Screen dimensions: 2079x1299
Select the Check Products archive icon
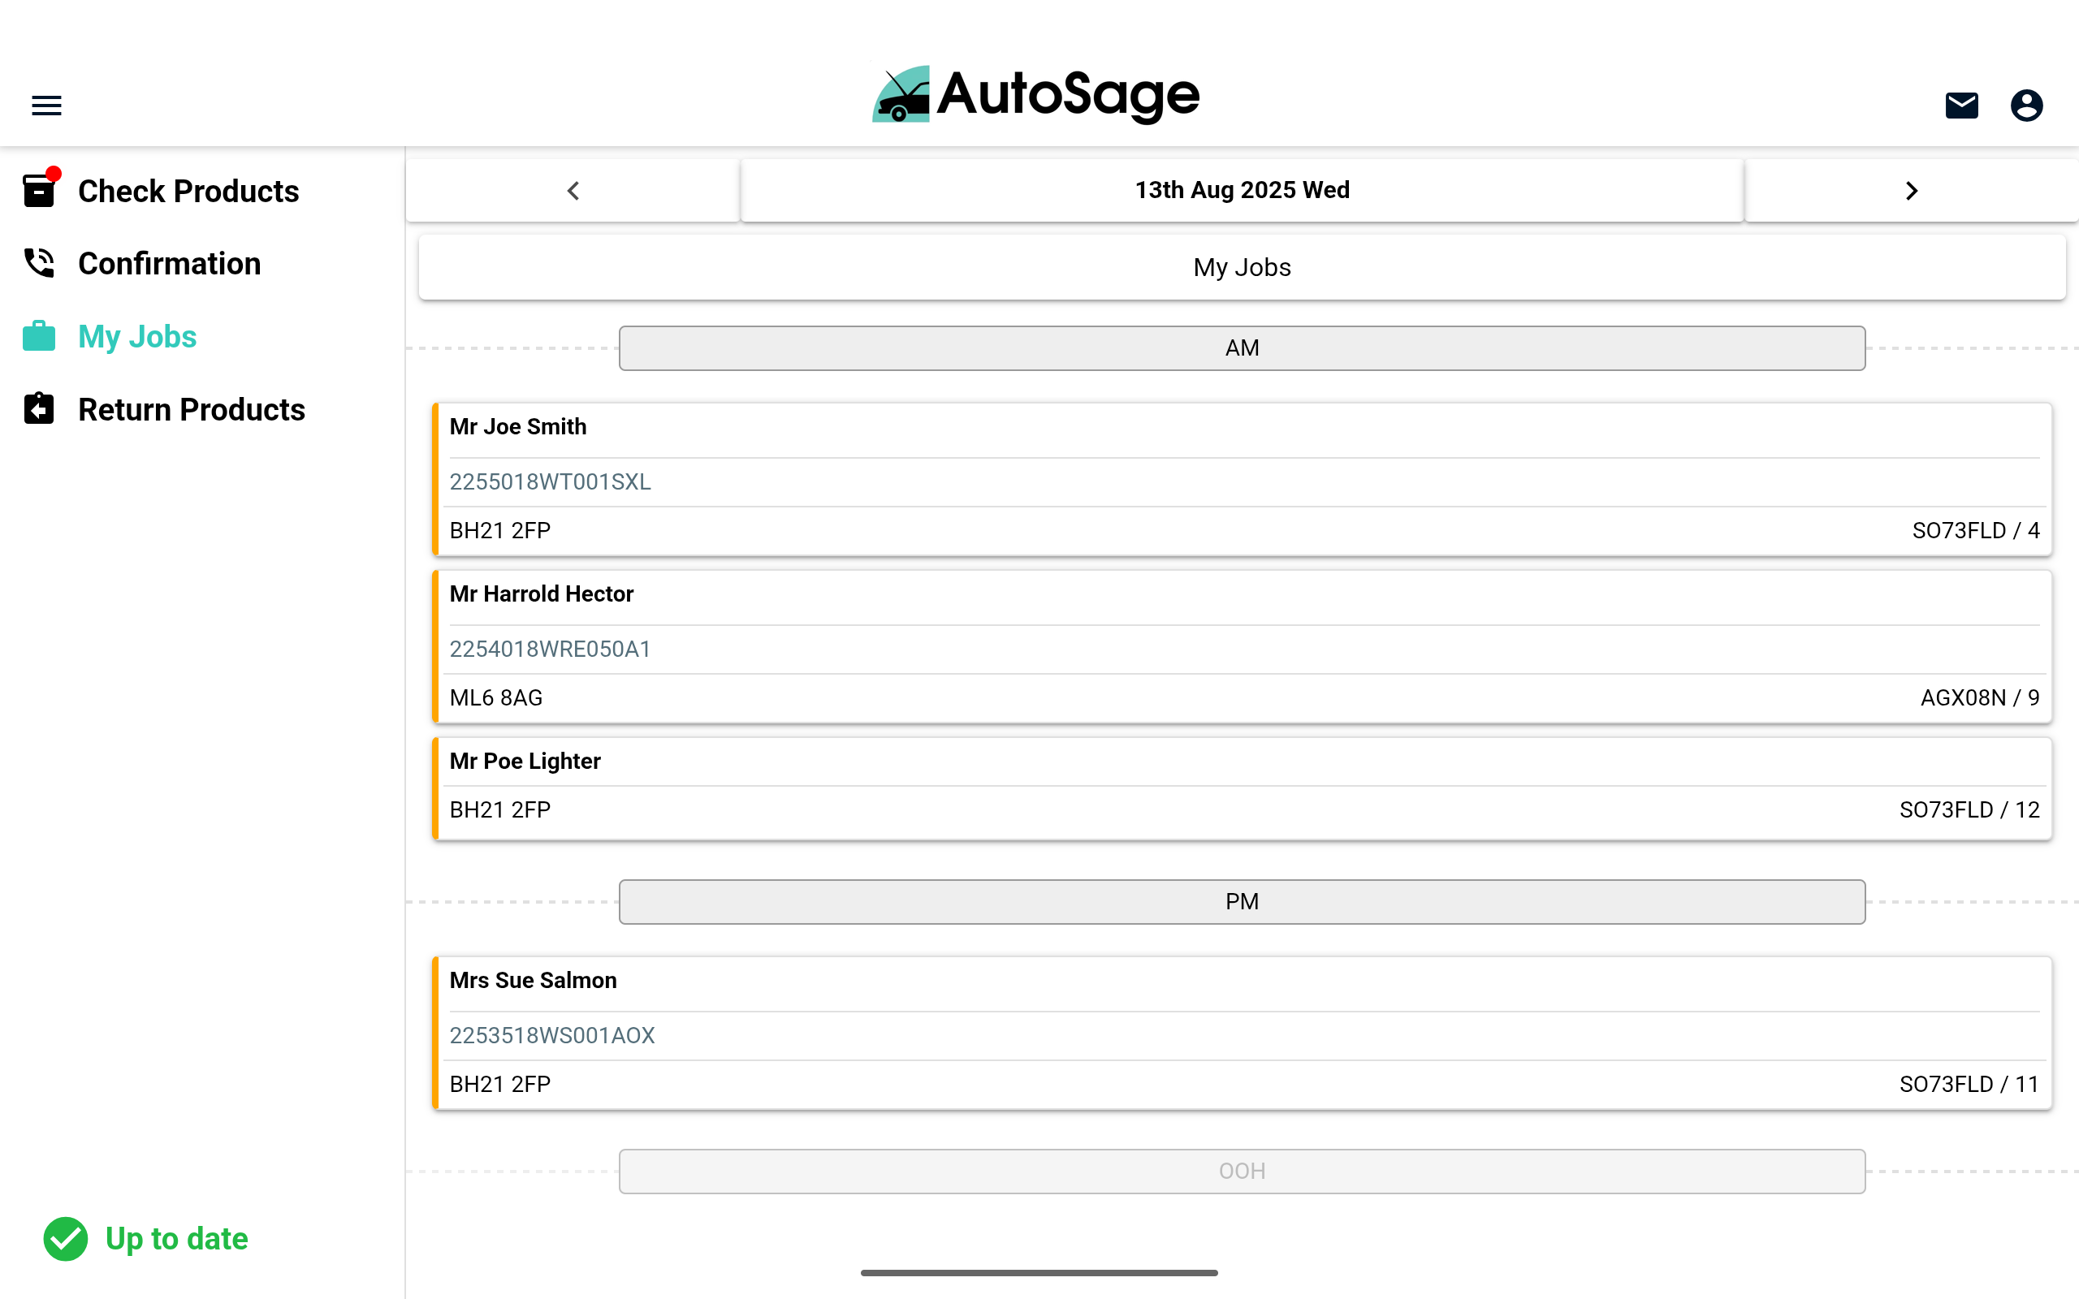coord(38,191)
